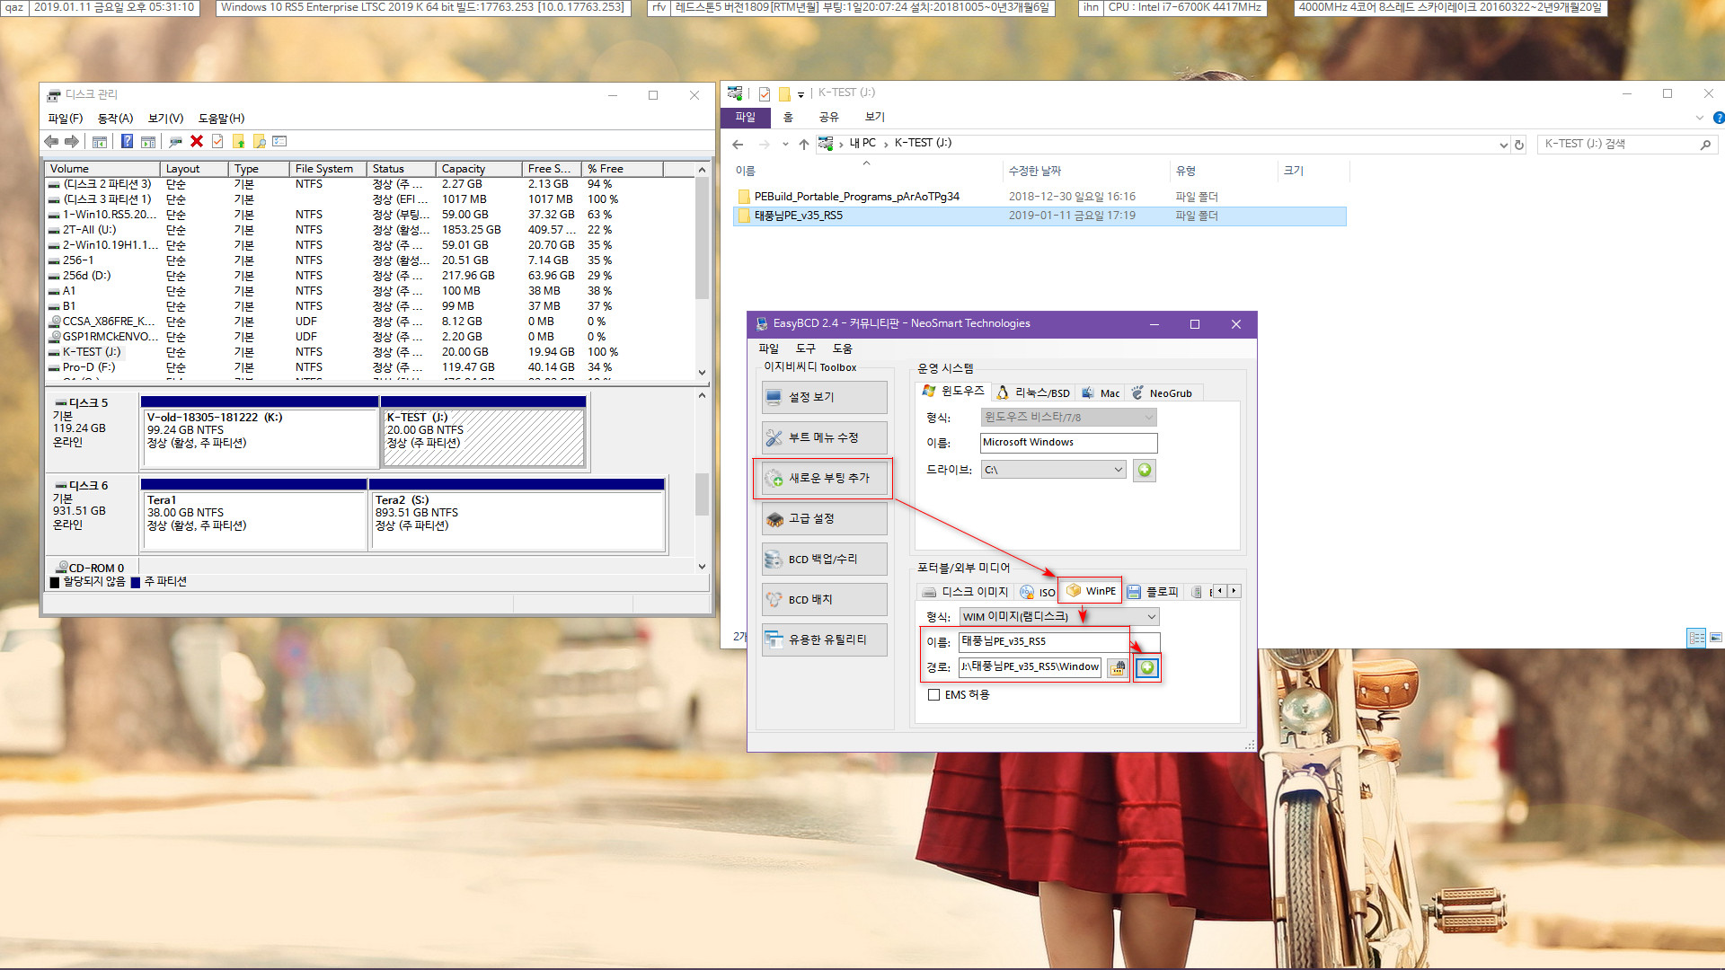Click the Microsoft Windows name field
The height and width of the screenshot is (970, 1725).
[1068, 442]
